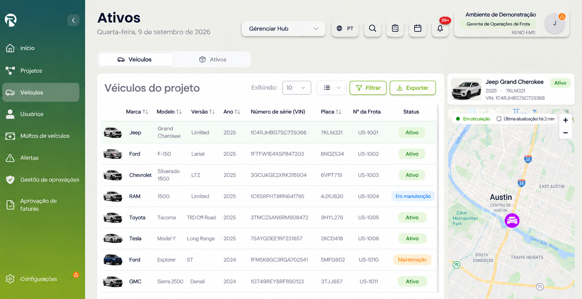The image size is (582, 299).
Task: Zoom out on the map
Action: point(565,133)
